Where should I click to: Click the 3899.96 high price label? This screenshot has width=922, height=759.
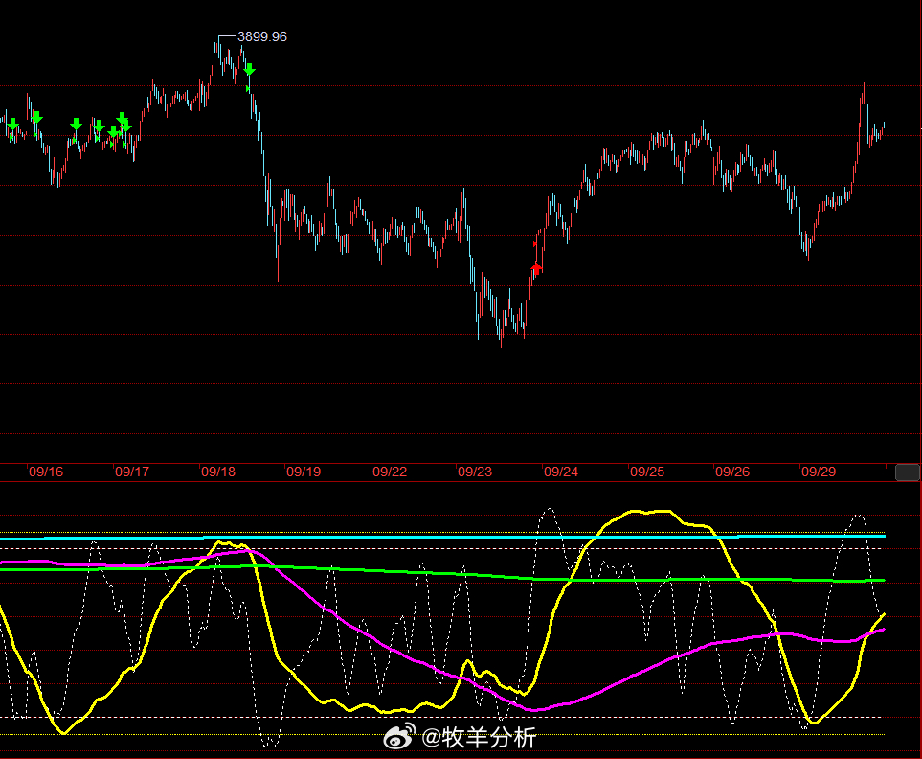pyautogui.click(x=261, y=36)
